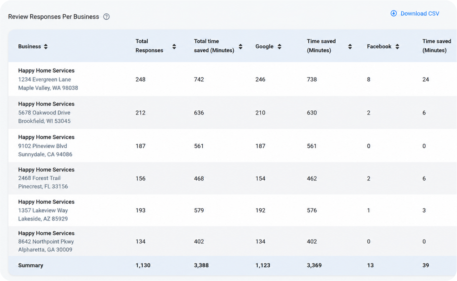457x281 pixels.
Task: Click Sunnydale, CA 94086 text
Action: point(45,154)
